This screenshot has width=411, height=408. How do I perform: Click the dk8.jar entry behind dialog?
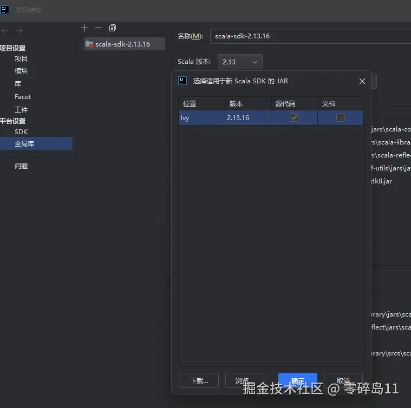[382, 181]
